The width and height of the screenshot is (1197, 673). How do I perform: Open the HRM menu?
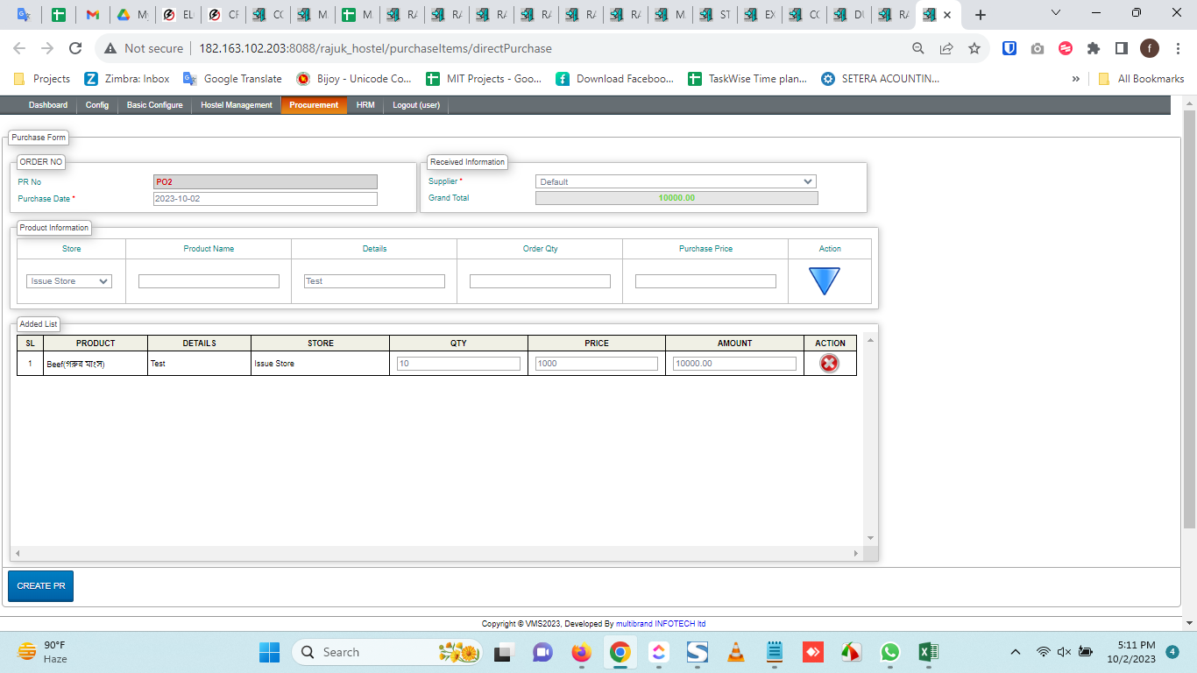[365, 105]
